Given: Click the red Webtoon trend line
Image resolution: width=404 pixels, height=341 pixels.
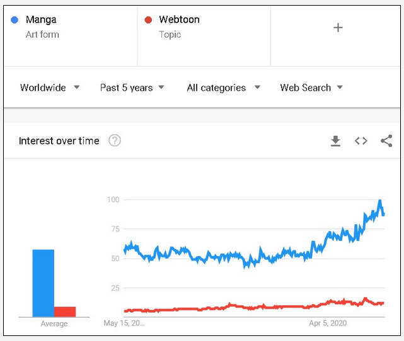Looking at the screenshot, I should pyautogui.click(x=252, y=307).
